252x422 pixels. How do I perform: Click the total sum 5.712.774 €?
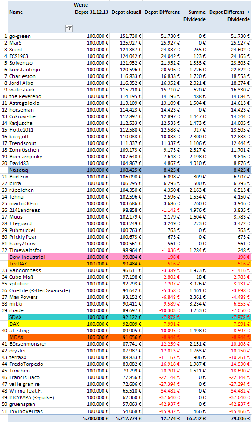pos(129,418)
